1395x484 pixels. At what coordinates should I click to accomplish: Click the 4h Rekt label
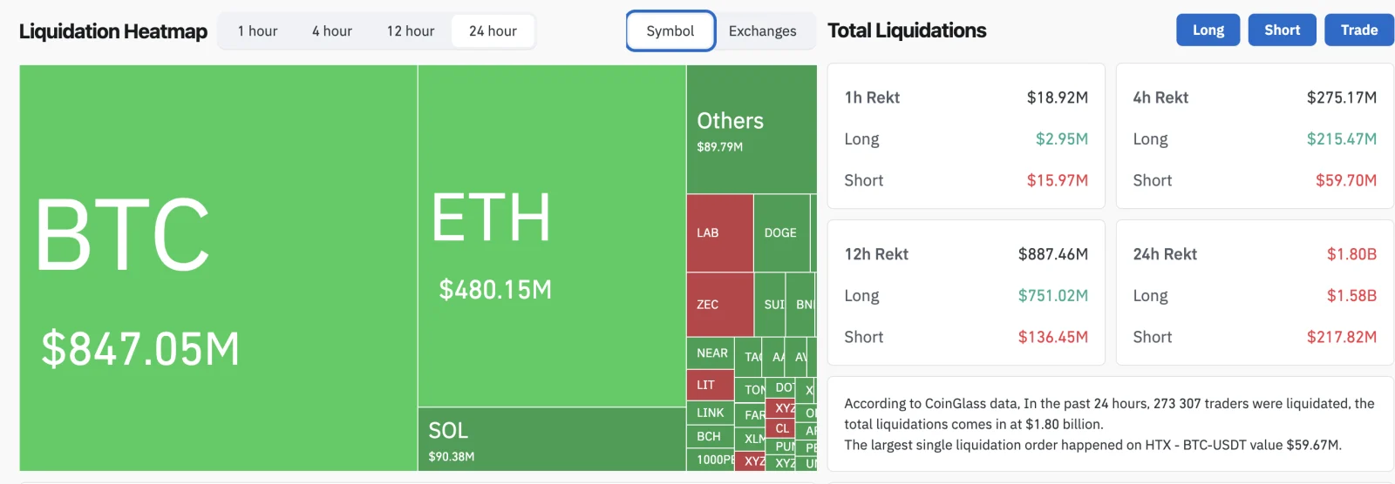(x=1160, y=97)
